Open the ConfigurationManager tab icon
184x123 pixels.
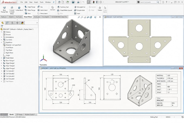[12, 23]
